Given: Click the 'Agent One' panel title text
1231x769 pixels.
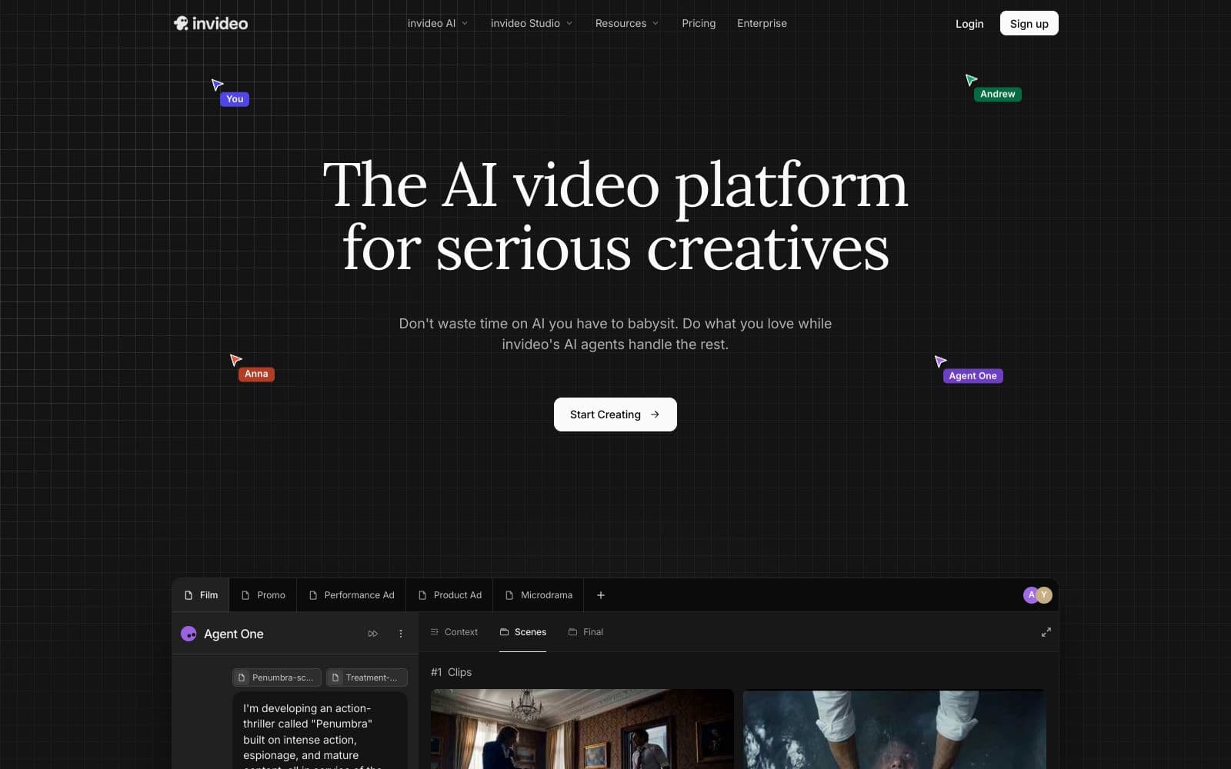Looking at the screenshot, I should point(234,634).
